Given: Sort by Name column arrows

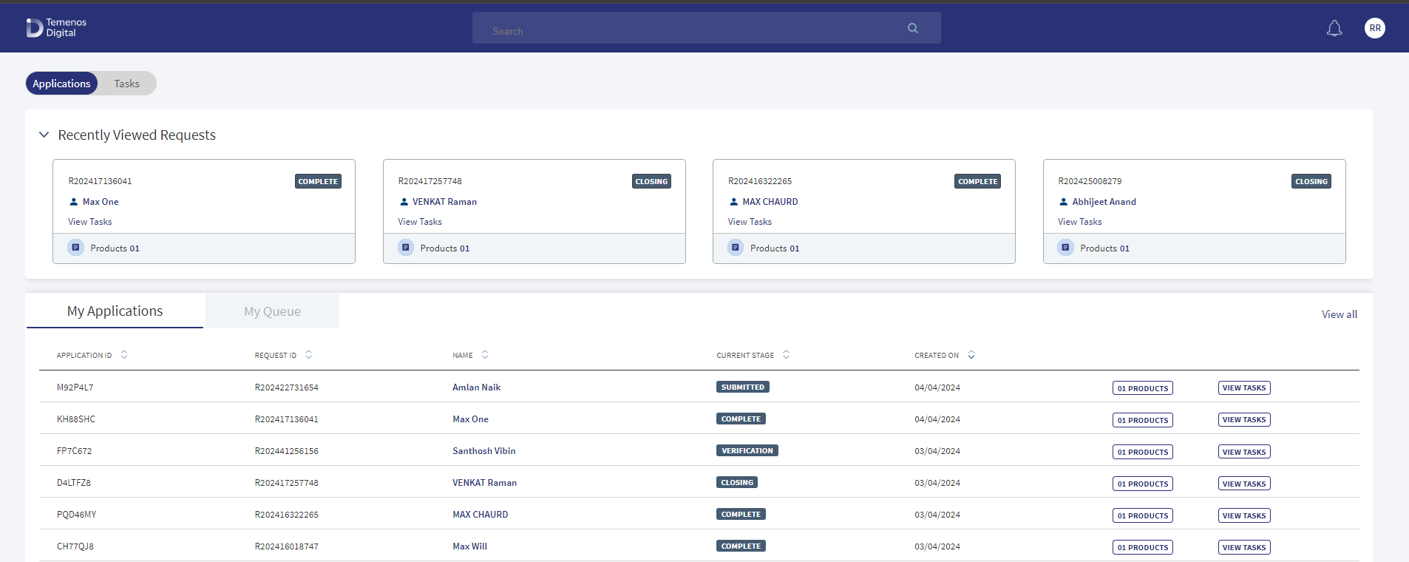Looking at the screenshot, I should [485, 355].
